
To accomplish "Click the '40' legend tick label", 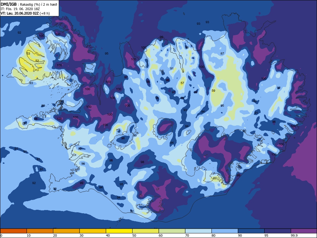I will [x=108, y=235].
